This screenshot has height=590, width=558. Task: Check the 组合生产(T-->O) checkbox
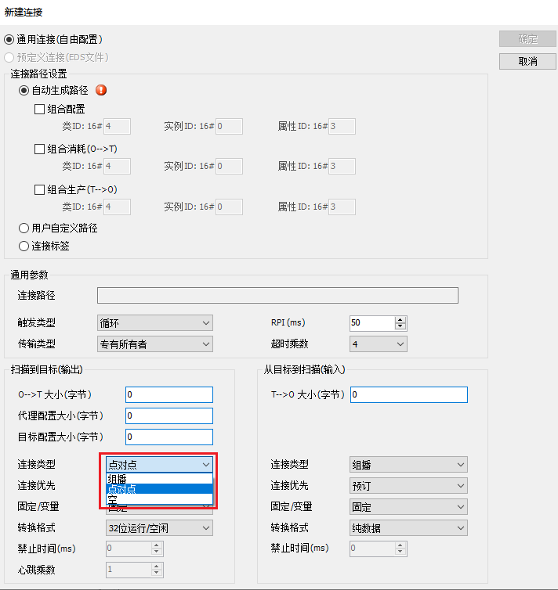pos(40,189)
